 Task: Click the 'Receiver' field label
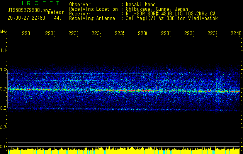pyautogui.click(x=80, y=14)
